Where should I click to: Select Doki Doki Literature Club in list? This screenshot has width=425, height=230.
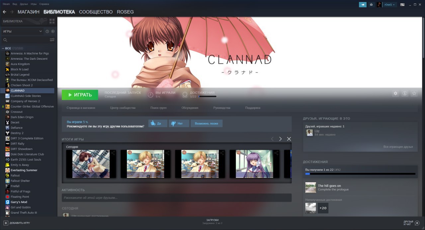tap(27, 154)
